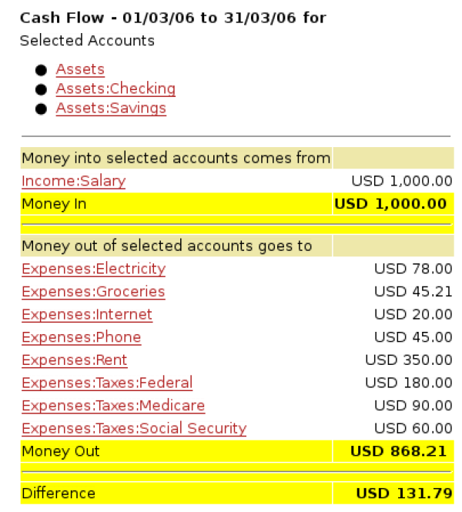Click 'Money out of selected accounts' header

click(x=166, y=246)
